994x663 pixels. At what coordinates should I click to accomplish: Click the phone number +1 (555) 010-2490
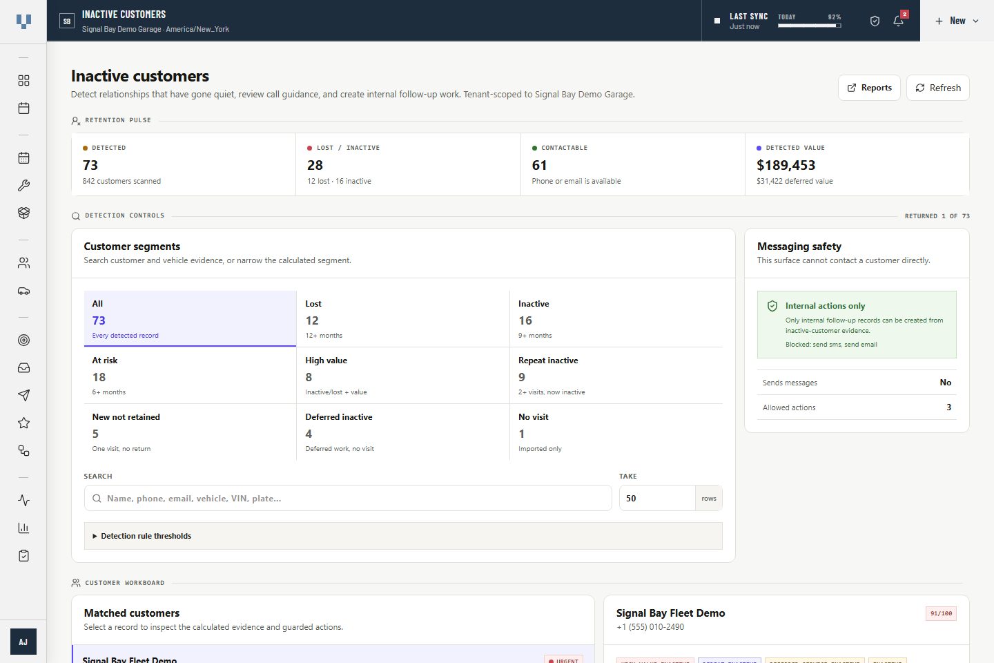tap(650, 627)
